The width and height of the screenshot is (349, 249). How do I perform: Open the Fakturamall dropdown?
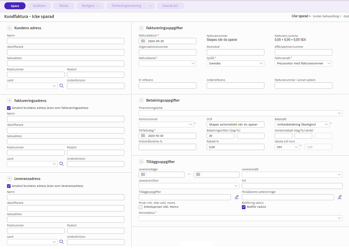[x=303, y=63]
